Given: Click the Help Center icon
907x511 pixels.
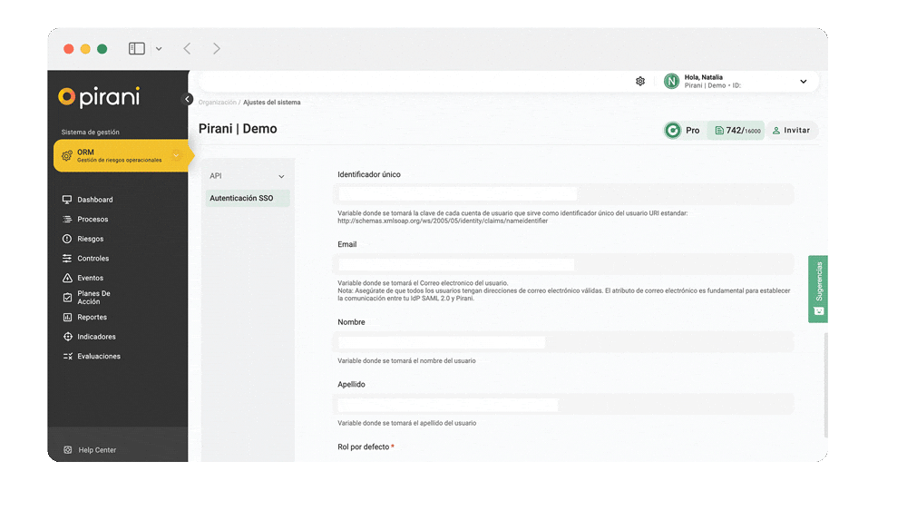Looking at the screenshot, I should (68, 450).
